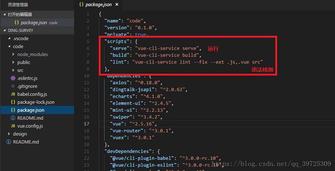Collapse the 打开的编辑器 section
The width and height of the screenshot is (335, 171).
[x=5, y=14]
